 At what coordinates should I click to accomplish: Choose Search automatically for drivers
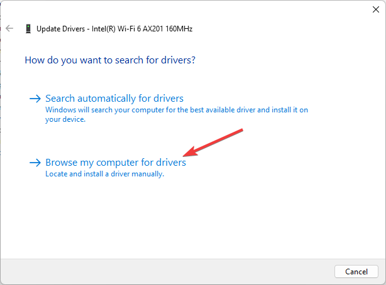coord(114,99)
